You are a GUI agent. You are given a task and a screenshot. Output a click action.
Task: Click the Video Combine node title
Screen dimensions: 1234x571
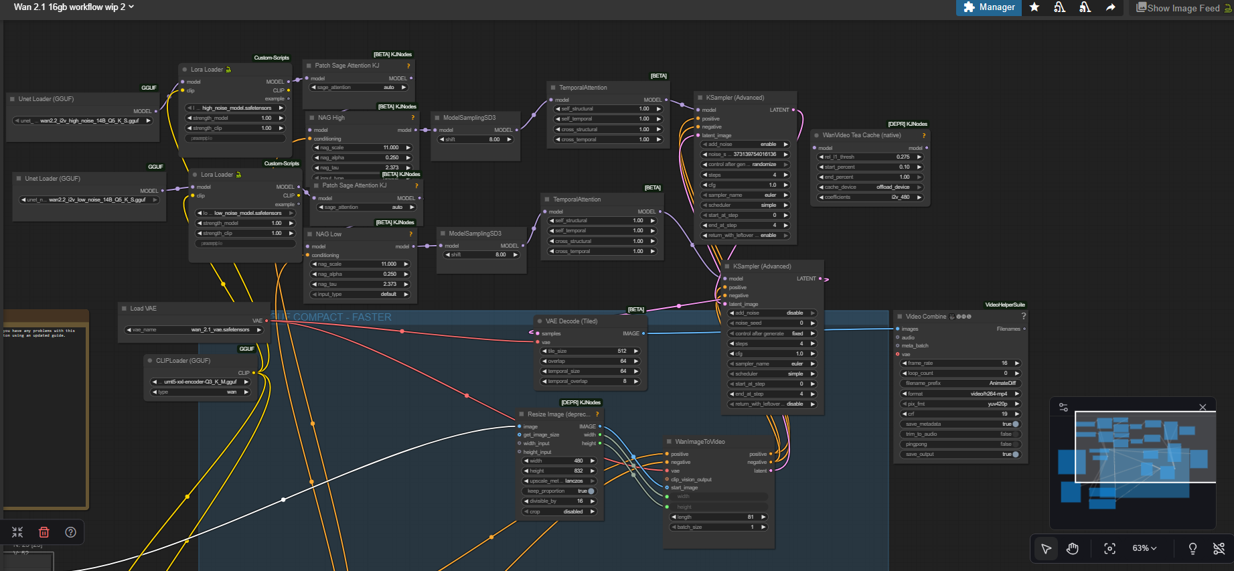click(x=926, y=317)
